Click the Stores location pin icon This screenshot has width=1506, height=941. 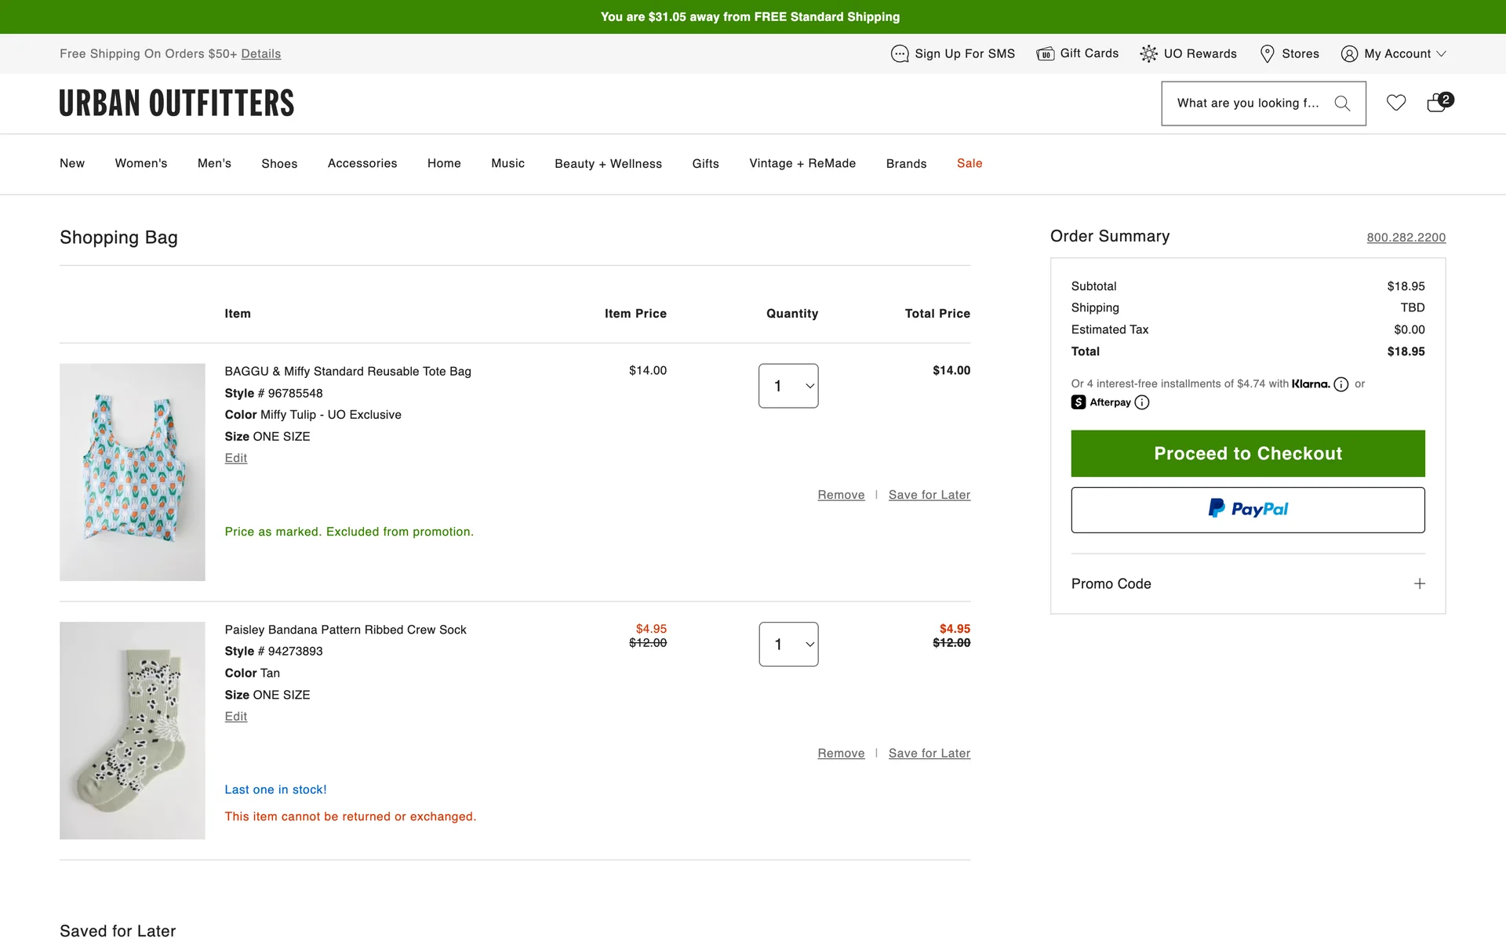pyautogui.click(x=1267, y=54)
